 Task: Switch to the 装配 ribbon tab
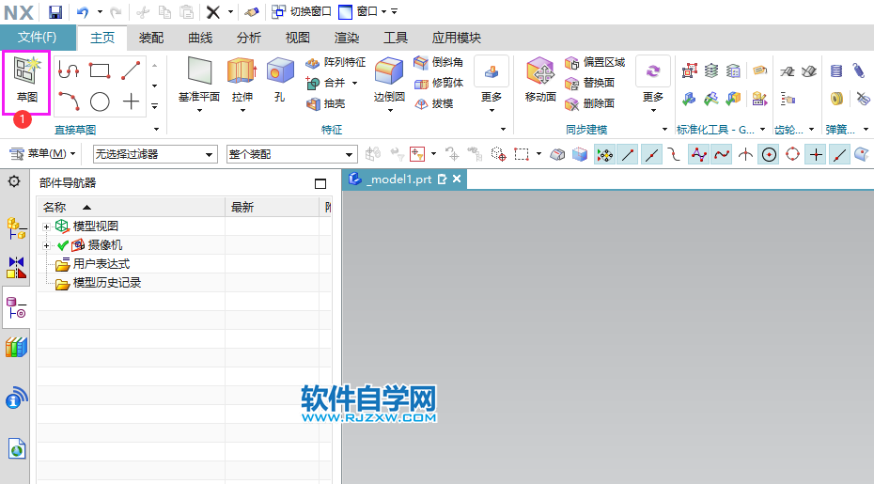tap(150, 38)
